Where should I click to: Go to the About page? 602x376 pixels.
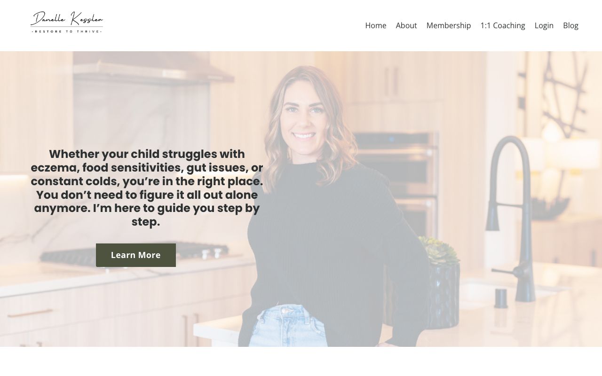(406, 25)
